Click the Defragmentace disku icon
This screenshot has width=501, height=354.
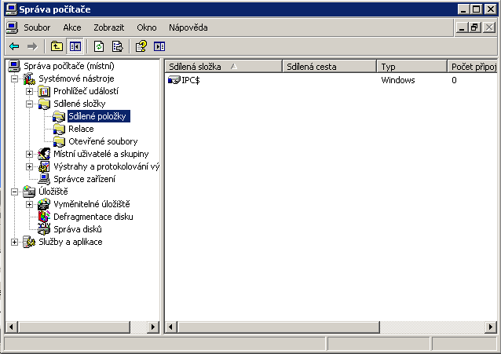44,217
